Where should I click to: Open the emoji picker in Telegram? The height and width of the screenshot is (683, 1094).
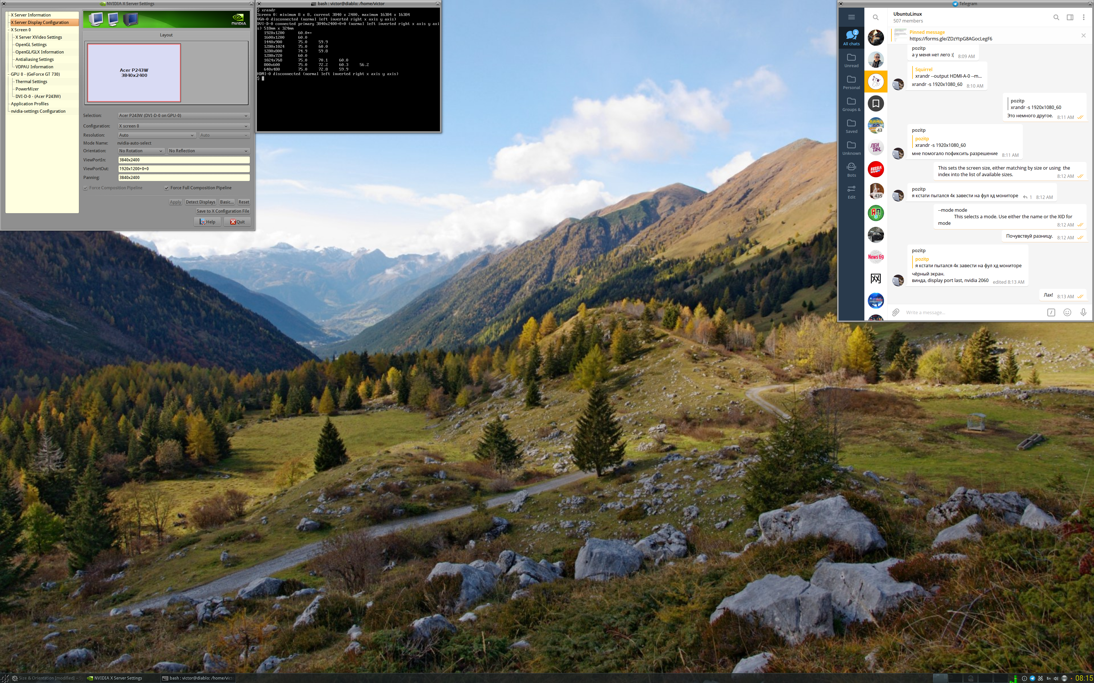(1067, 312)
